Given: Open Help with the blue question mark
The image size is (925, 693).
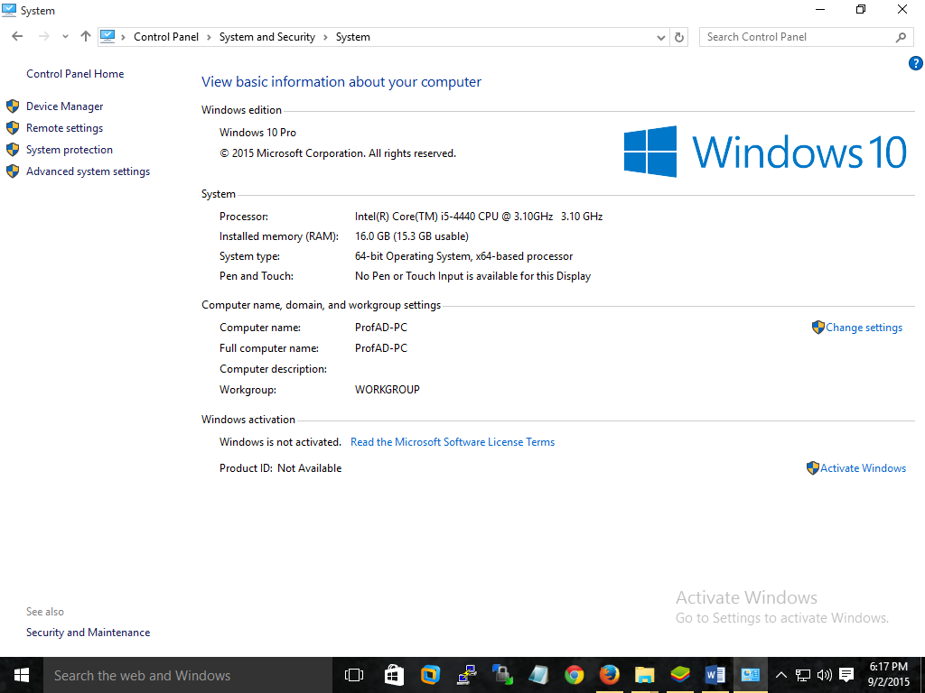Looking at the screenshot, I should coord(916,63).
